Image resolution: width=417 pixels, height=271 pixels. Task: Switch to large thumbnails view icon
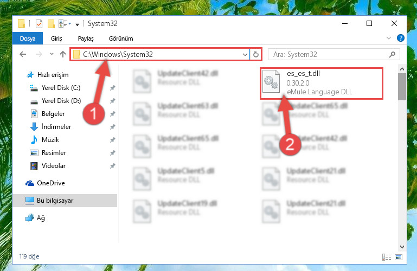(x=399, y=257)
